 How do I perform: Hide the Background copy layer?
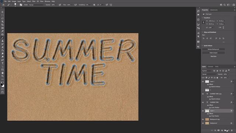[x=203, y=119]
